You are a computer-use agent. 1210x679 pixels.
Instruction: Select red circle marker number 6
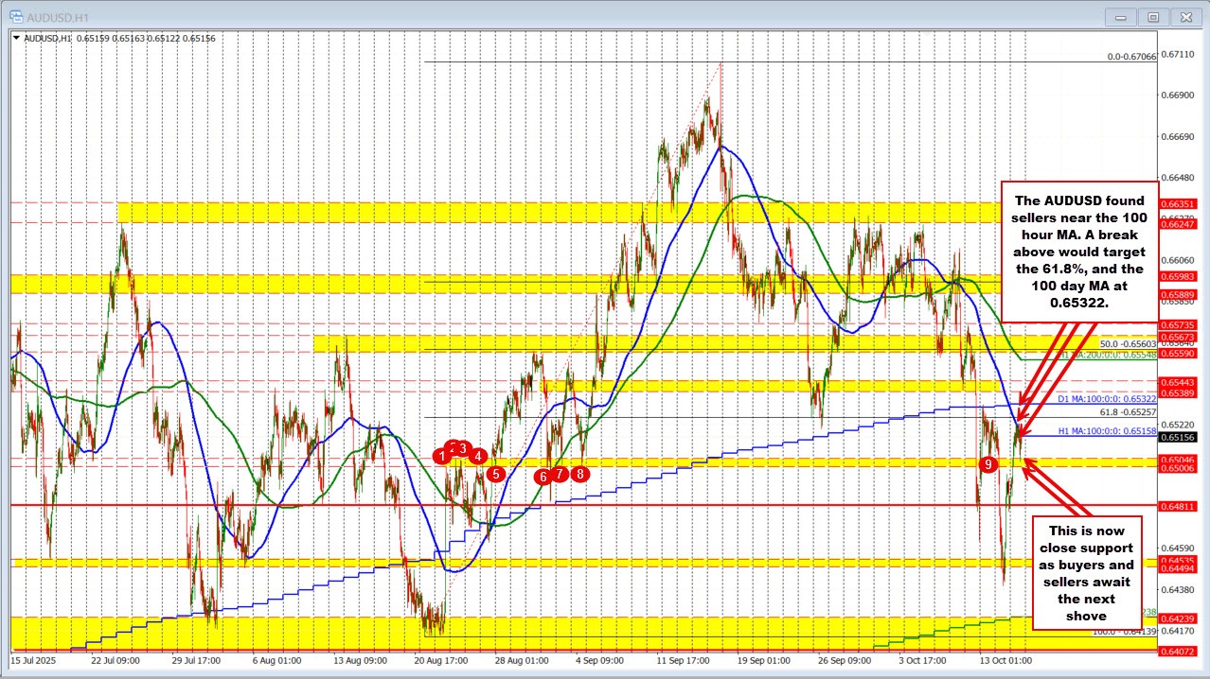(x=543, y=477)
